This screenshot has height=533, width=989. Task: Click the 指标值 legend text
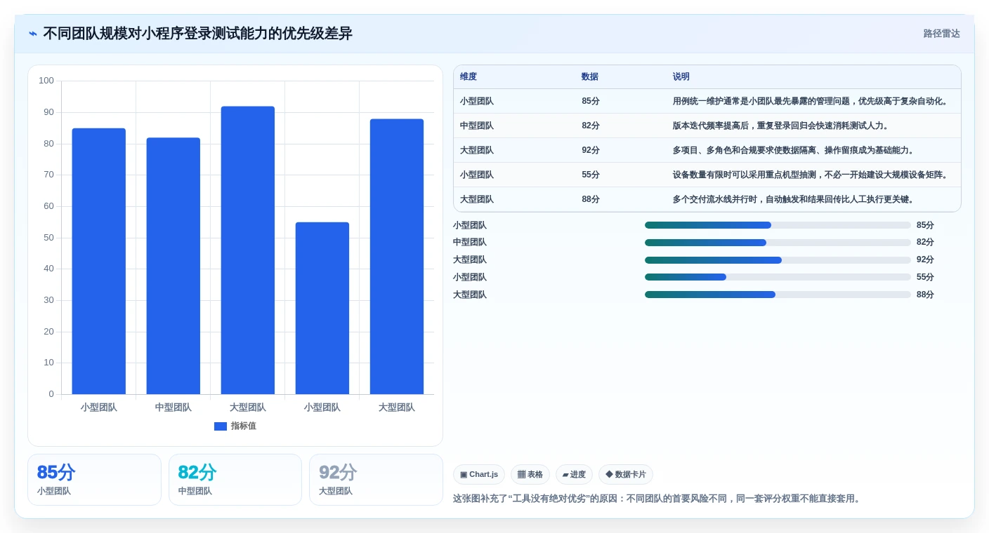(244, 426)
